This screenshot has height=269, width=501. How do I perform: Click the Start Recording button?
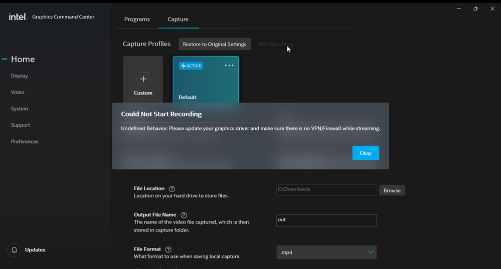coord(275,44)
